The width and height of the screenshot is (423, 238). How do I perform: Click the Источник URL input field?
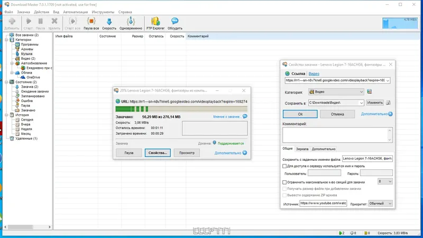(323, 203)
